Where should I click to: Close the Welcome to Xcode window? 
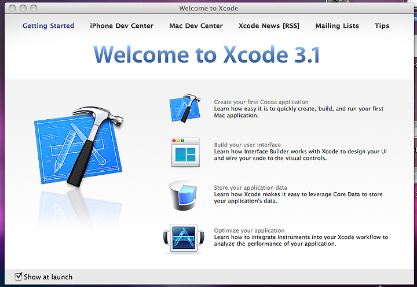[12, 8]
